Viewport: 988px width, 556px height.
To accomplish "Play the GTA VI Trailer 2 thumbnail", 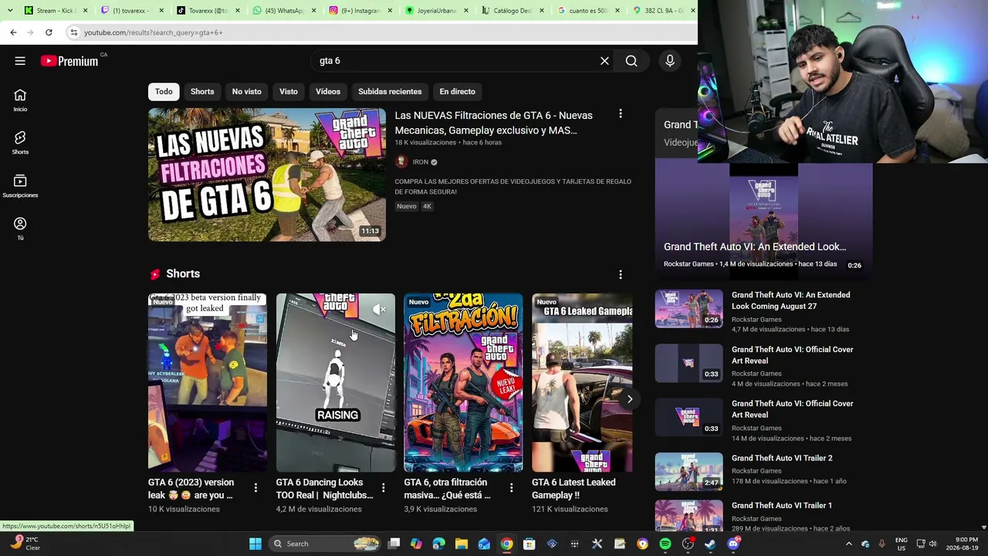I will coord(689,472).
